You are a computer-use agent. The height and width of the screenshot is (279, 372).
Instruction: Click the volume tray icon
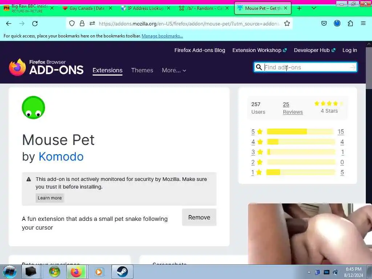(x=335, y=272)
